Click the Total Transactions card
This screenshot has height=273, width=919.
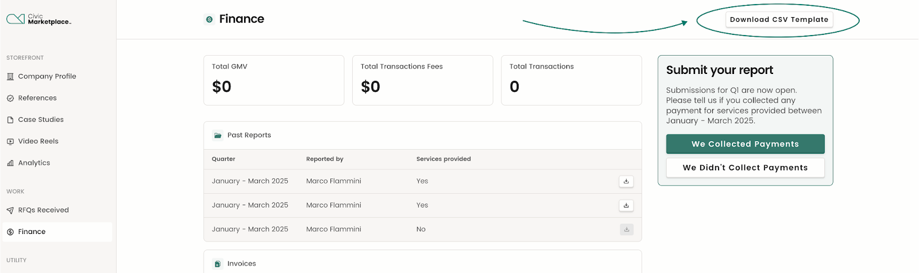[x=572, y=80]
